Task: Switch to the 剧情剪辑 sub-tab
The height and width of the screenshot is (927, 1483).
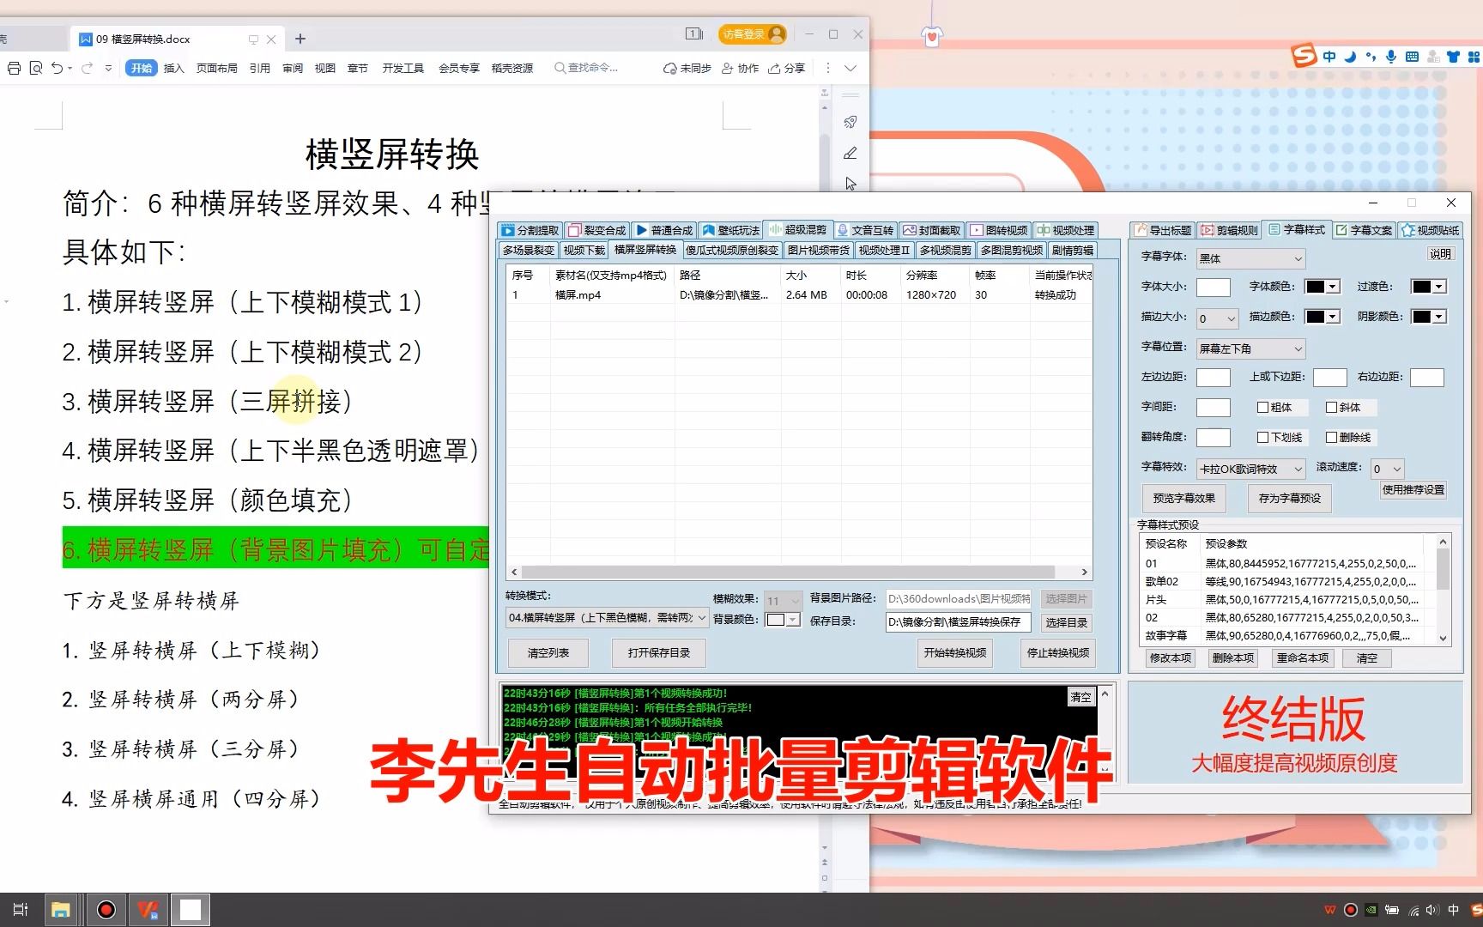Action: (1072, 251)
